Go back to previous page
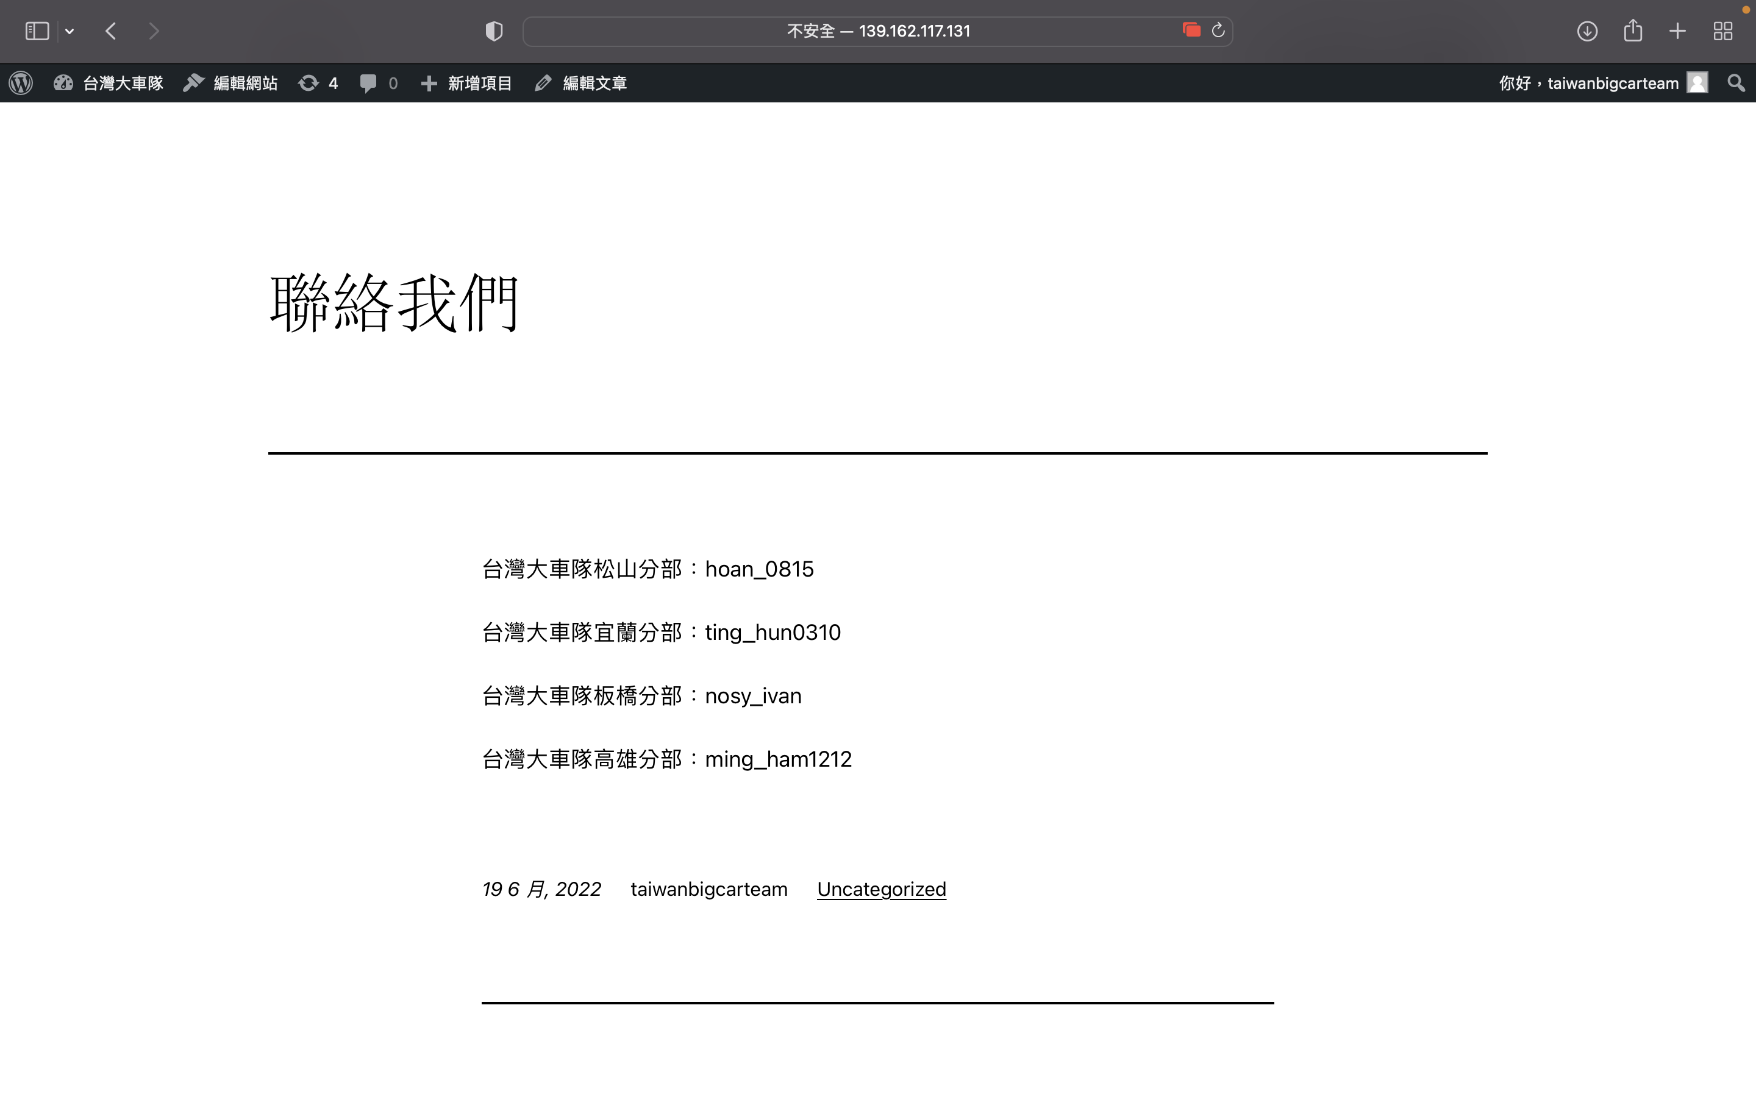The image size is (1756, 1097). point(111,31)
